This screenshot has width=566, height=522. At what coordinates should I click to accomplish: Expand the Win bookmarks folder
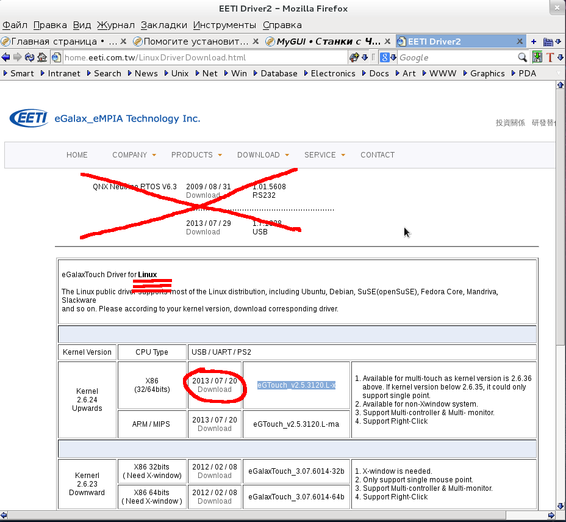point(235,73)
